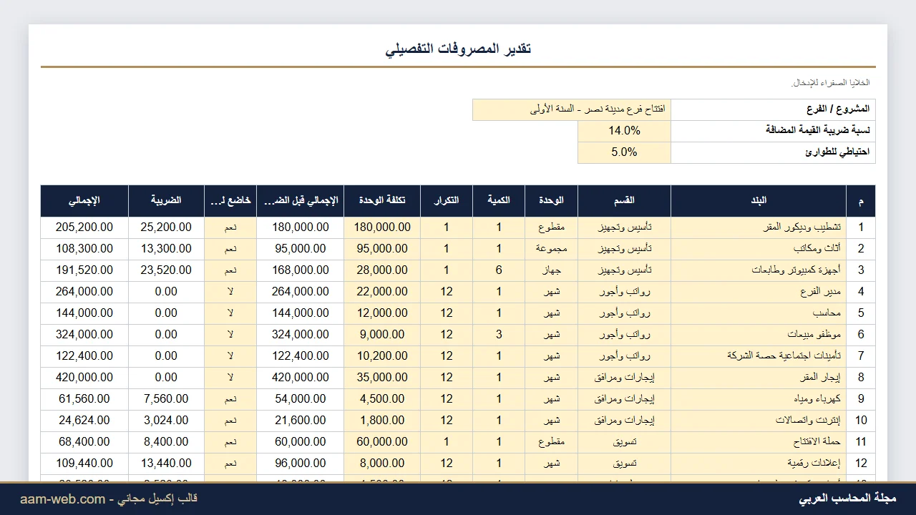The width and height of the screenshot is (916, 515).
Task: Click the unit cell 'جهاز'
Action: tap(551, 270)
